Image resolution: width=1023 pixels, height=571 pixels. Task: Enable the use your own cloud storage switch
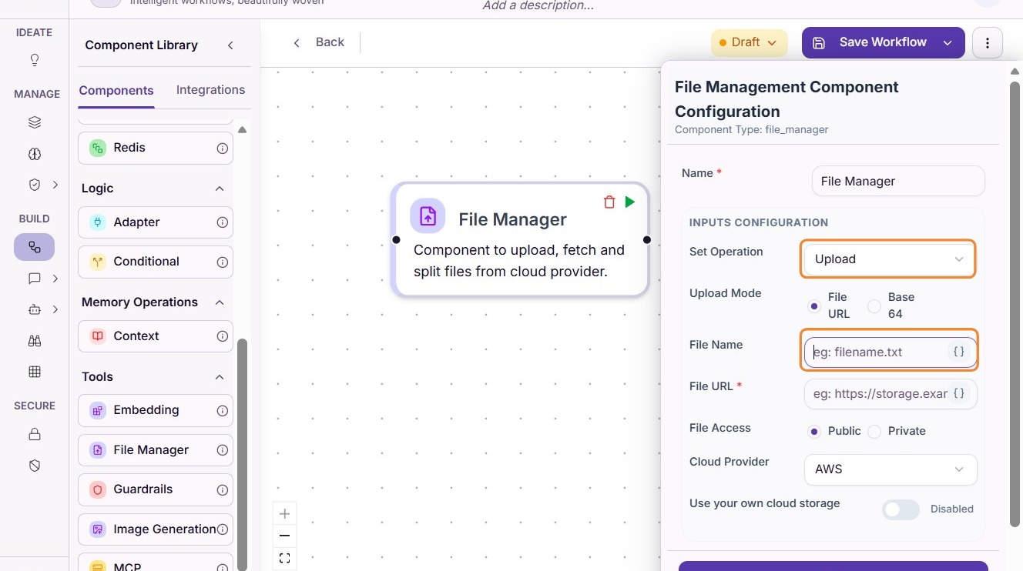[901, 509]
